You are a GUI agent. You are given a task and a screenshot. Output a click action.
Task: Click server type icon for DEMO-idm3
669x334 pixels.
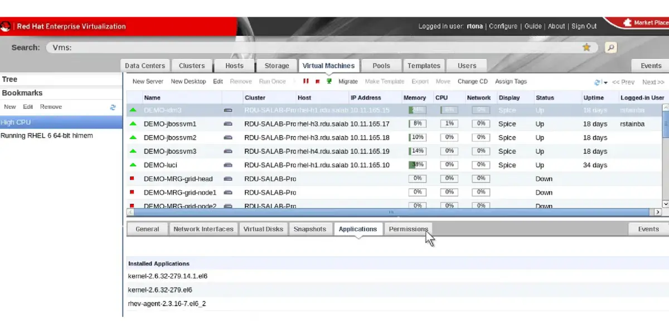click(x=227, y=110)
